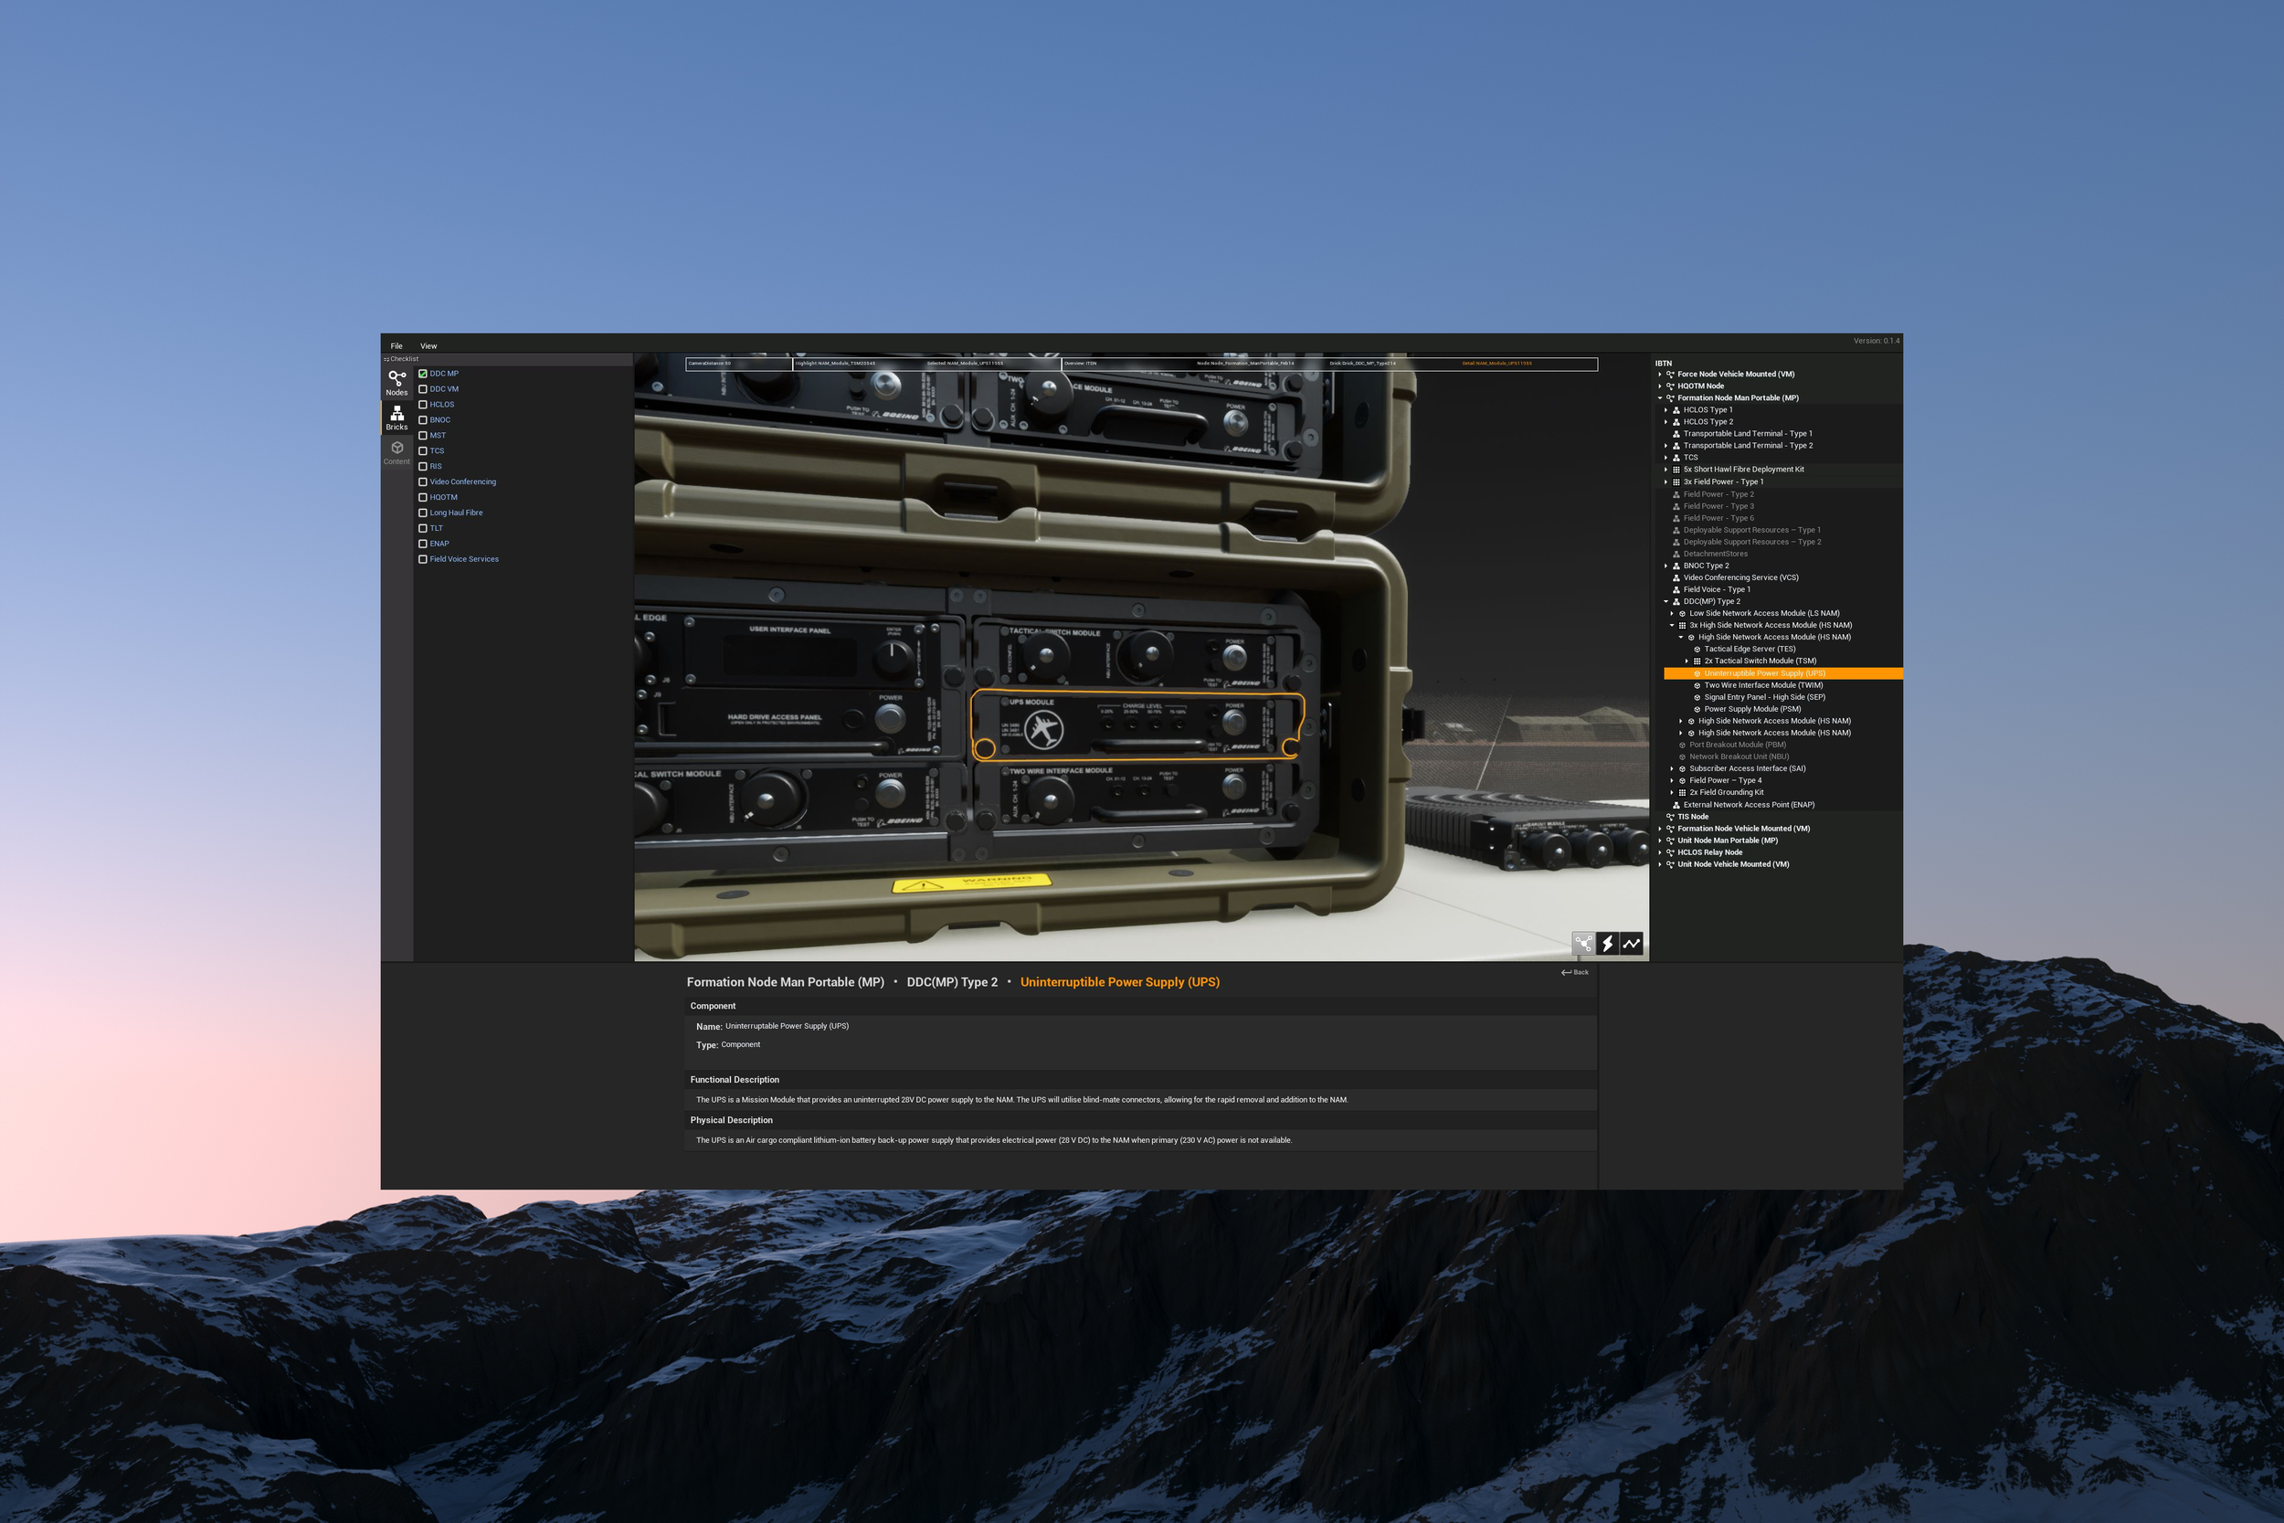The image size is (2284, 1523).
Task: Click the Back button
Action: (1575, 972)
